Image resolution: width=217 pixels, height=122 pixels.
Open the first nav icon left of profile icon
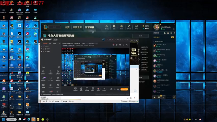107,27
